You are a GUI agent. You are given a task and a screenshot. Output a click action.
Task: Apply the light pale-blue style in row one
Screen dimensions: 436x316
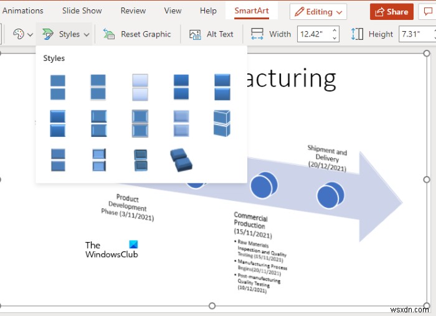point(140,87)
